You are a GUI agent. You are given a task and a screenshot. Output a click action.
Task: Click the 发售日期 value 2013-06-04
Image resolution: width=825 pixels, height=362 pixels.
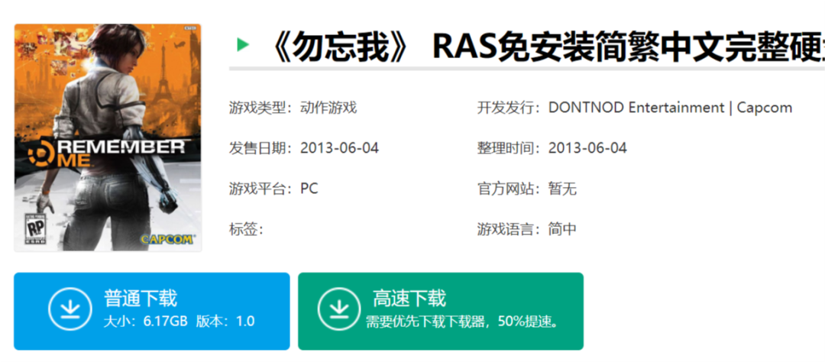tap(339, 148)
